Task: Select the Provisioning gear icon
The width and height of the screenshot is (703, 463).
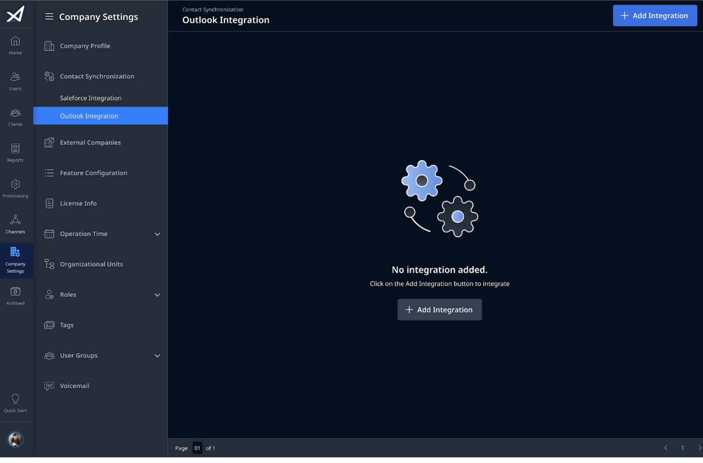Action: tap(15, 184)
